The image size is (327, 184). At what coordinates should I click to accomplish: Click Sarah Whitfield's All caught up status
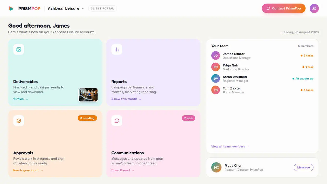(x=303, y=78)
